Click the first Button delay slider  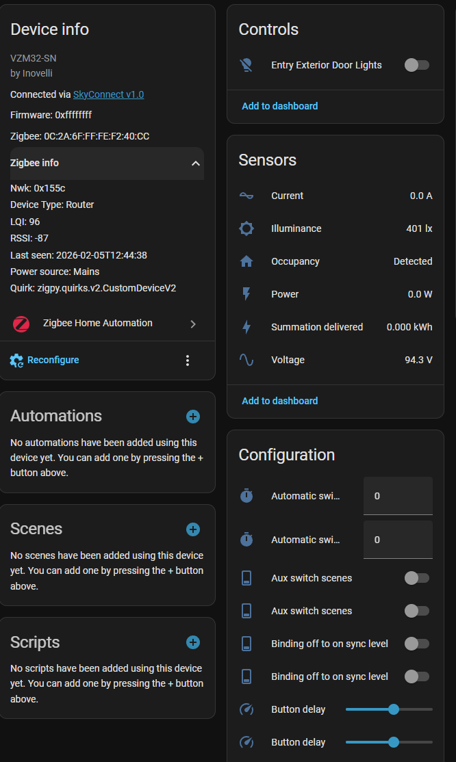coord(389,709)
